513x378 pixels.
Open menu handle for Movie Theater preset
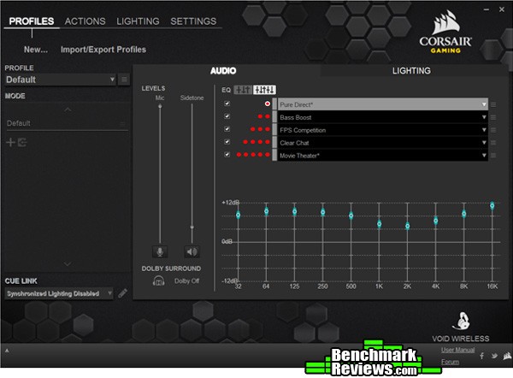(x=493, y=156)
